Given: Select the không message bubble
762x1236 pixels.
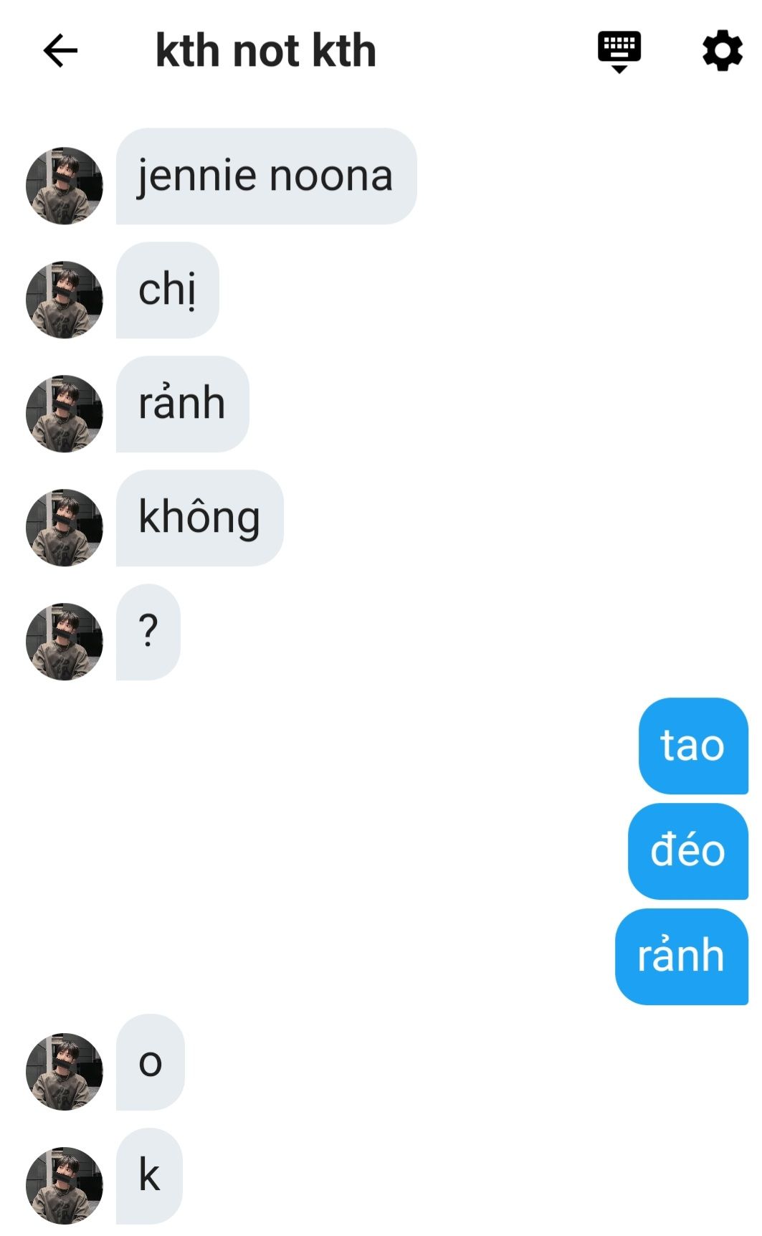Looking at the screenshot, I should pyautogui.click(x=199, y=518).
